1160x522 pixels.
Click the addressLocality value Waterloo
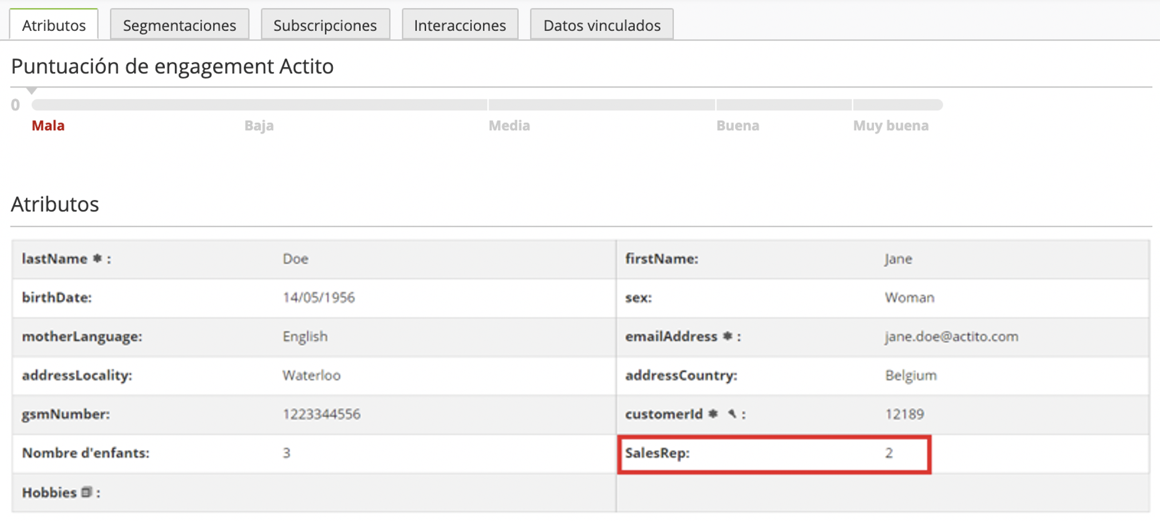click(x=311, y=375)
